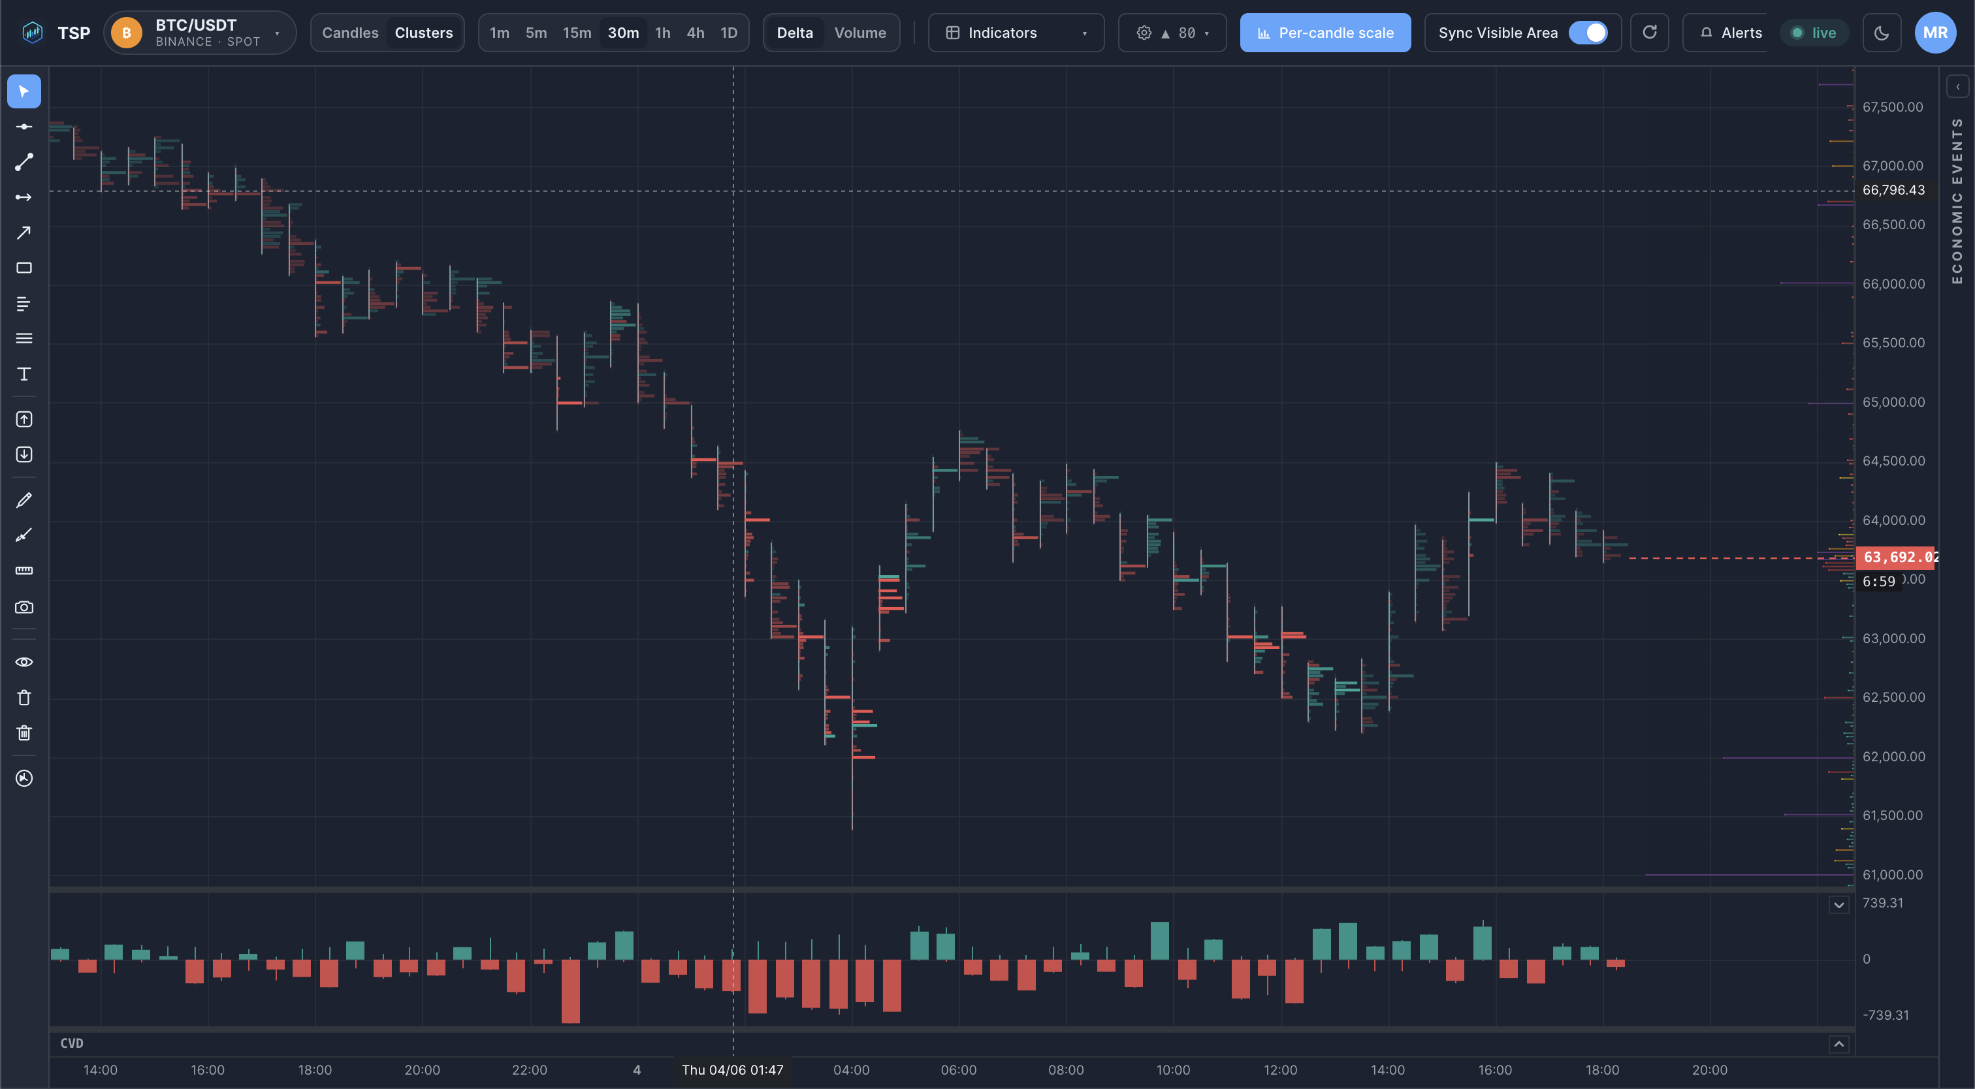The width and height of the screenshot is (1975, 1089).
Task: Select the 15m timeframe
Action: [577, 32]
